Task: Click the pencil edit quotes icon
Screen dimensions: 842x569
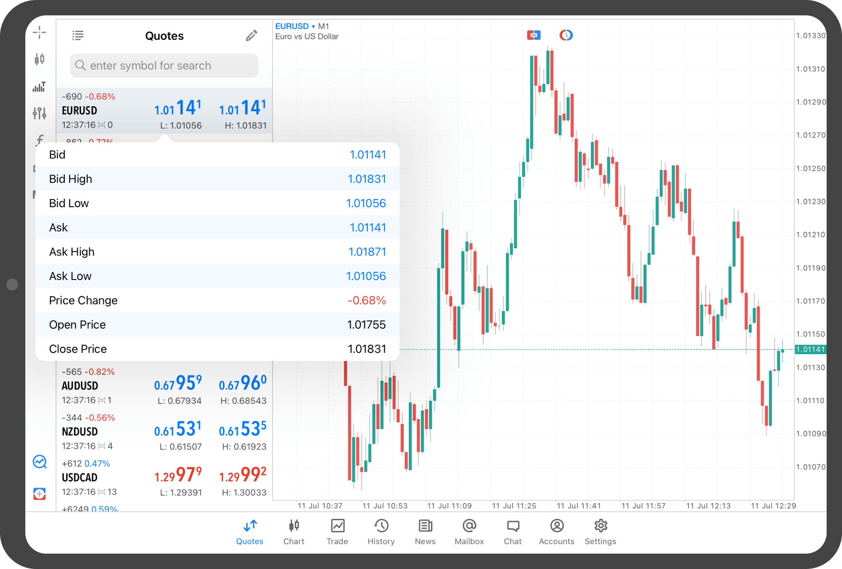Action: point(251,36)
